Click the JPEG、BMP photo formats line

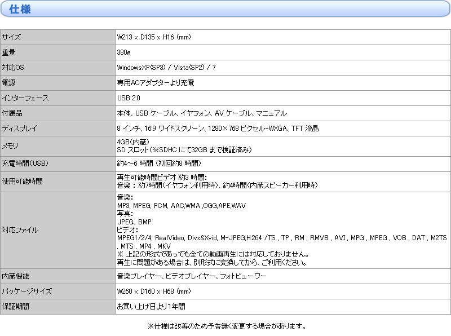134,222
